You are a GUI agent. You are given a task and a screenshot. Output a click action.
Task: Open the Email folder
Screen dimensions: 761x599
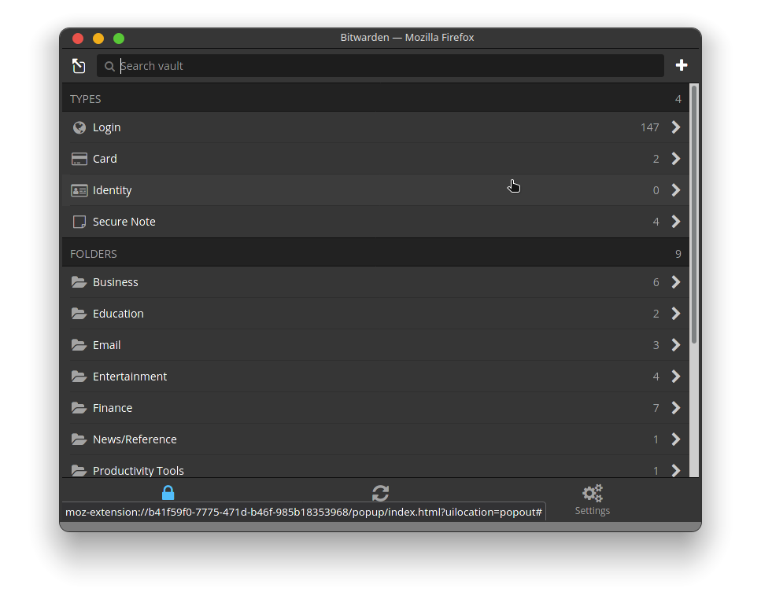point(375,345)
